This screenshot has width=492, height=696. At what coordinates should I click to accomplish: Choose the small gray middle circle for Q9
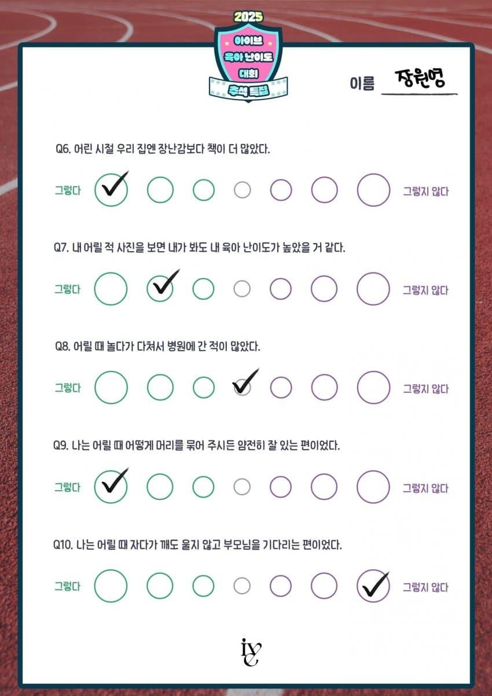(x=242, y=487)
